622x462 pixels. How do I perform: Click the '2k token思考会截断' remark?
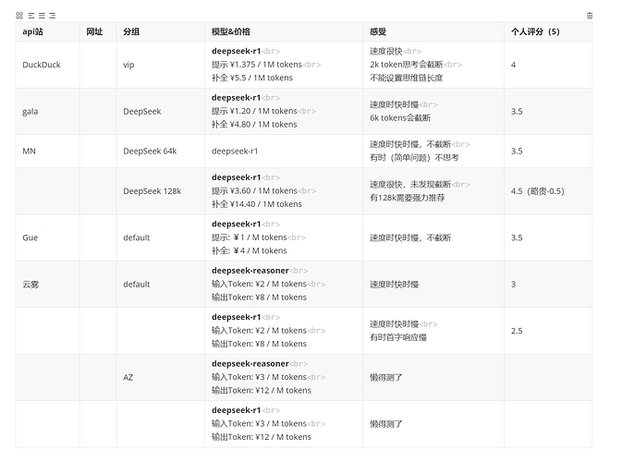[x=407, y=65]
